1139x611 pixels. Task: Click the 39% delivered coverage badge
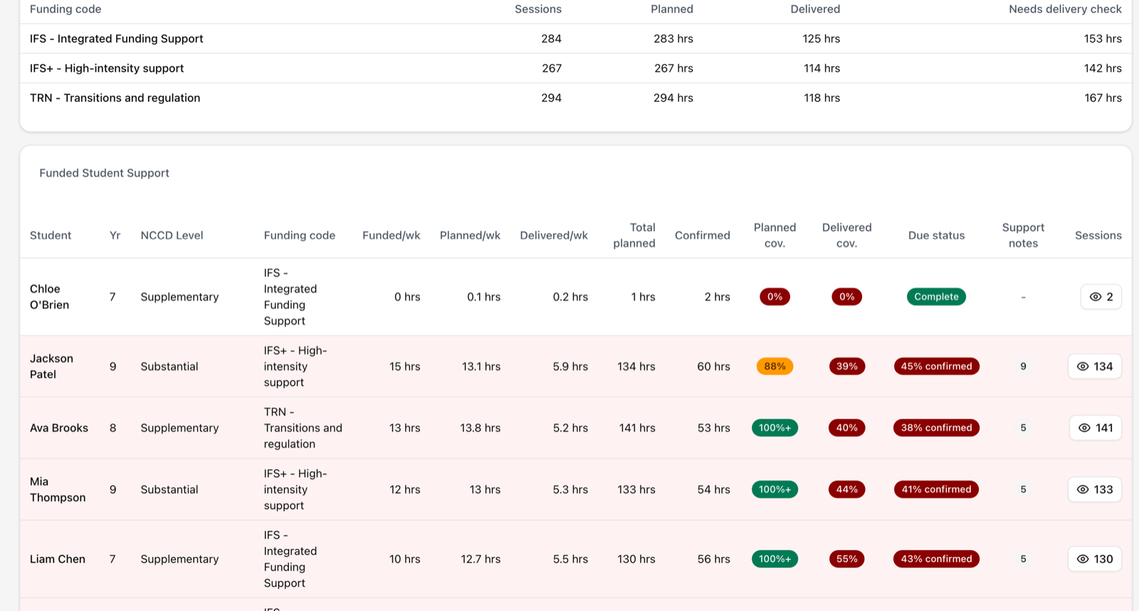click(846, 367)
